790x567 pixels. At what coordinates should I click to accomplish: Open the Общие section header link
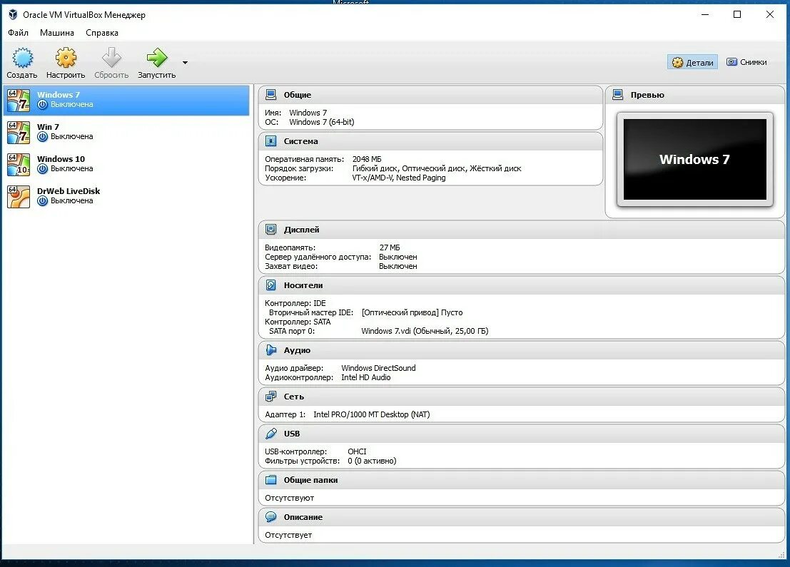click(x=298, y=95)
